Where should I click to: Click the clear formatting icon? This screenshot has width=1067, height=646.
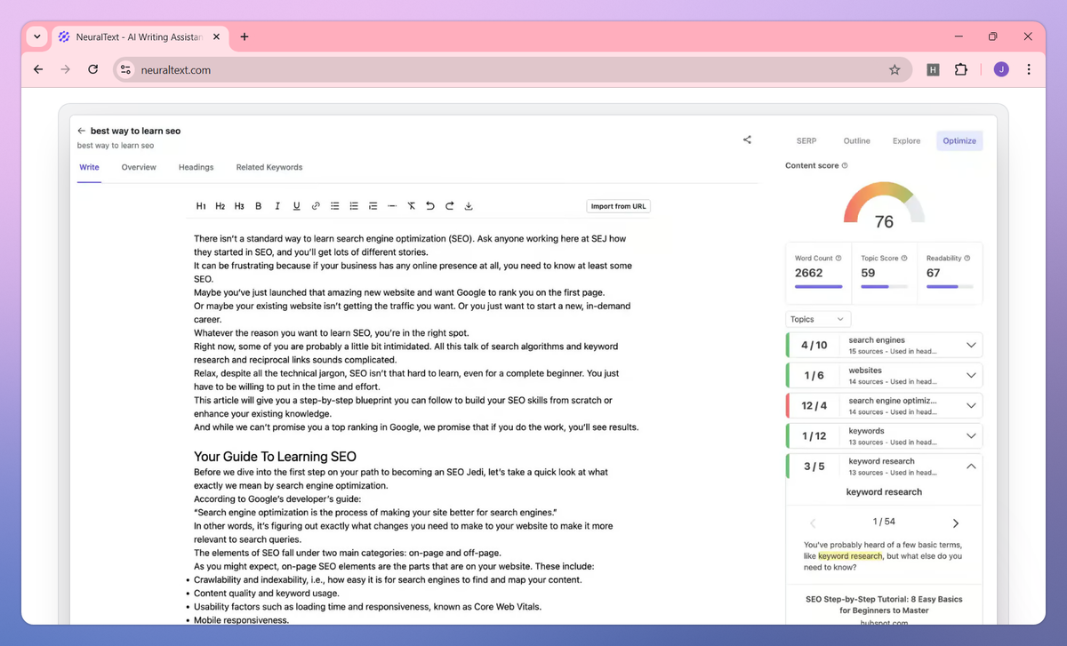point(411,205)
